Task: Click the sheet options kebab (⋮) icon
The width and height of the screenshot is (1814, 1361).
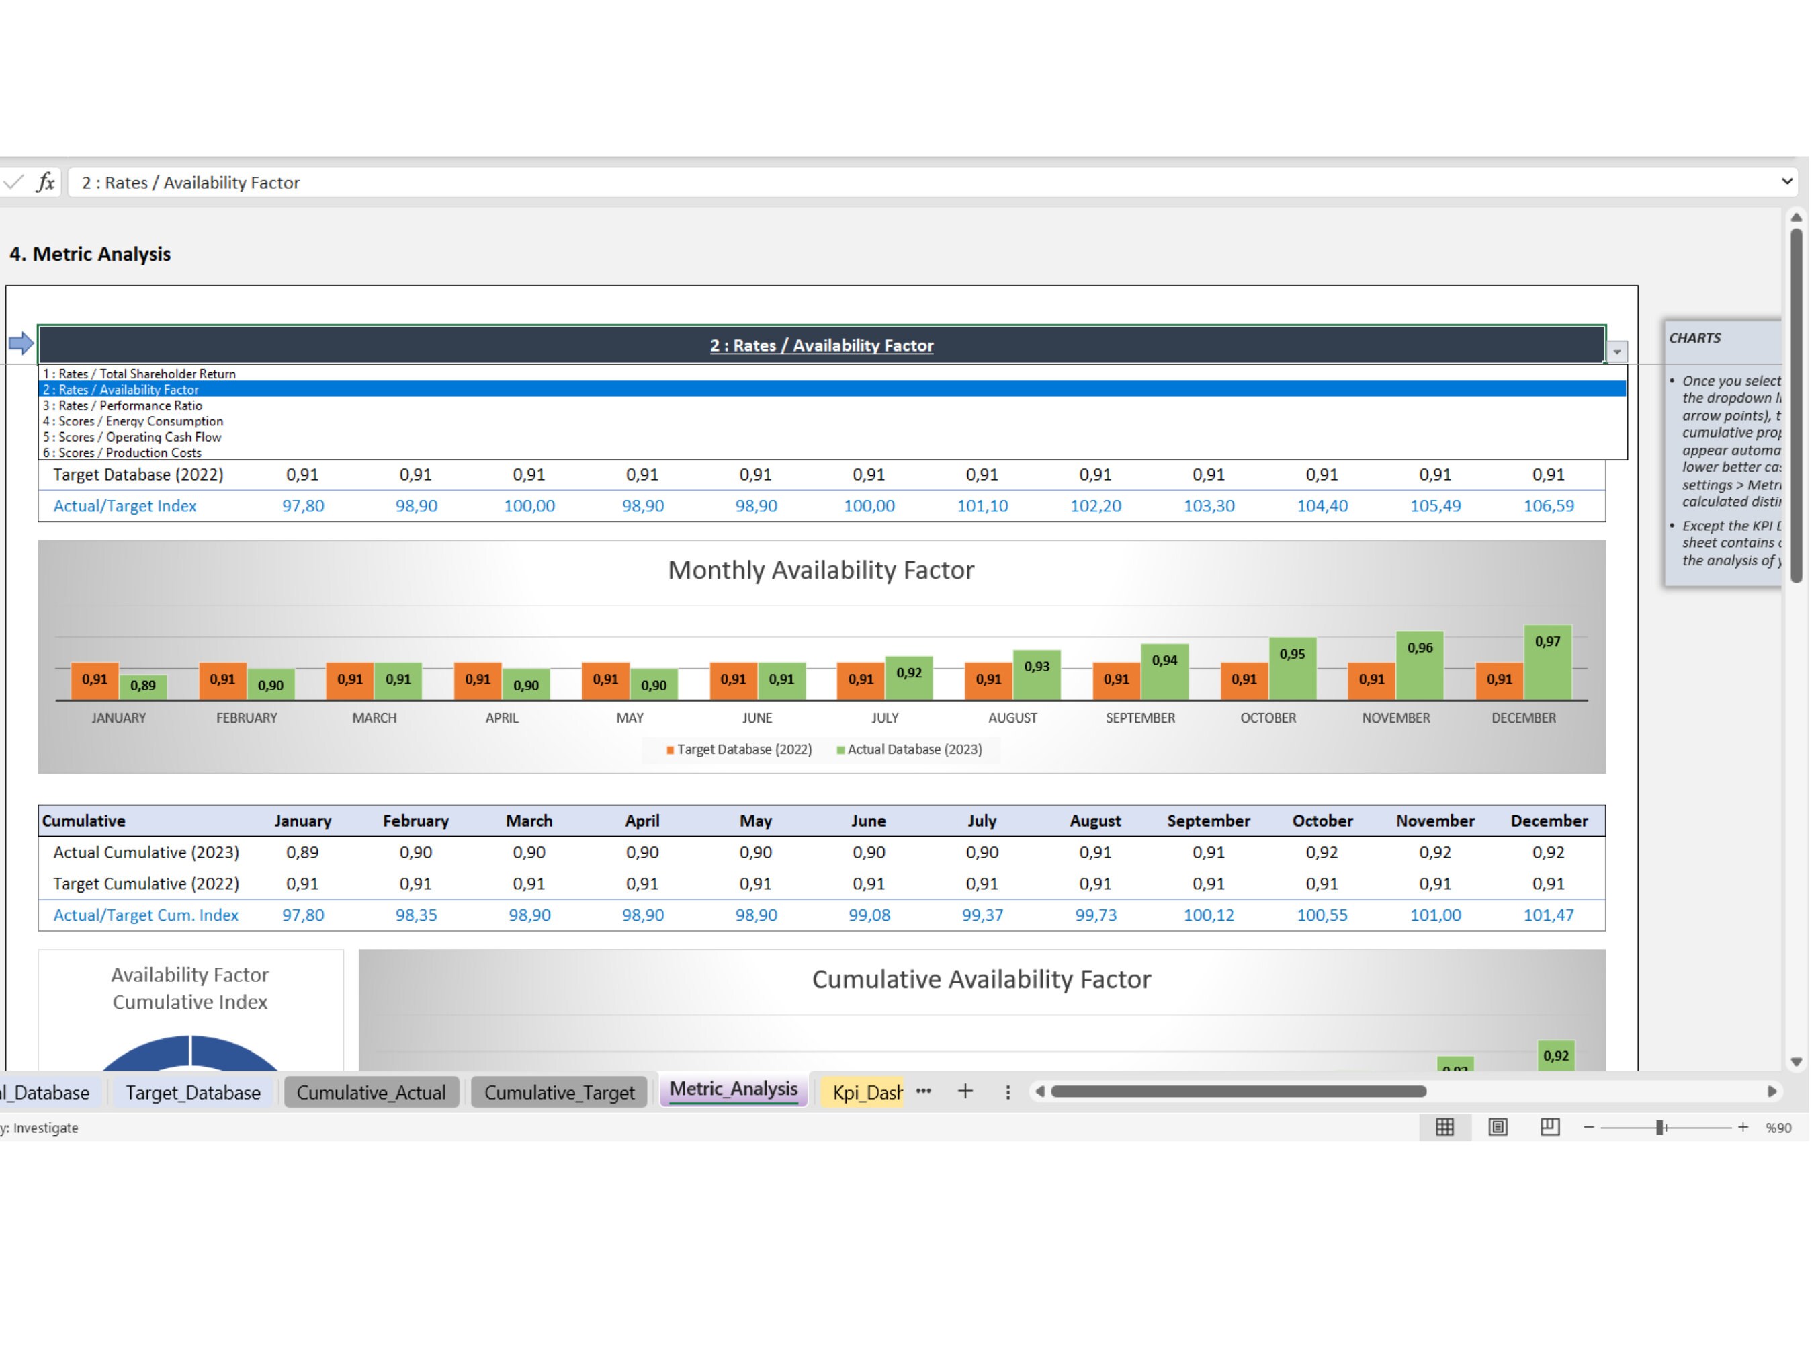Action: (x=1006, y=1092)
